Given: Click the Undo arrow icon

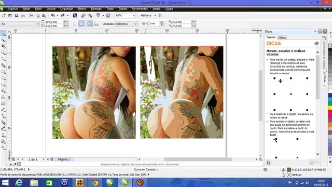Looking at the screenshot, I should coord(53,16).
